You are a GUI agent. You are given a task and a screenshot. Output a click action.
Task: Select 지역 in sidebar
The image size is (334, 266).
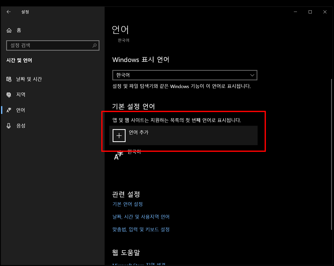tap(21, 95)
